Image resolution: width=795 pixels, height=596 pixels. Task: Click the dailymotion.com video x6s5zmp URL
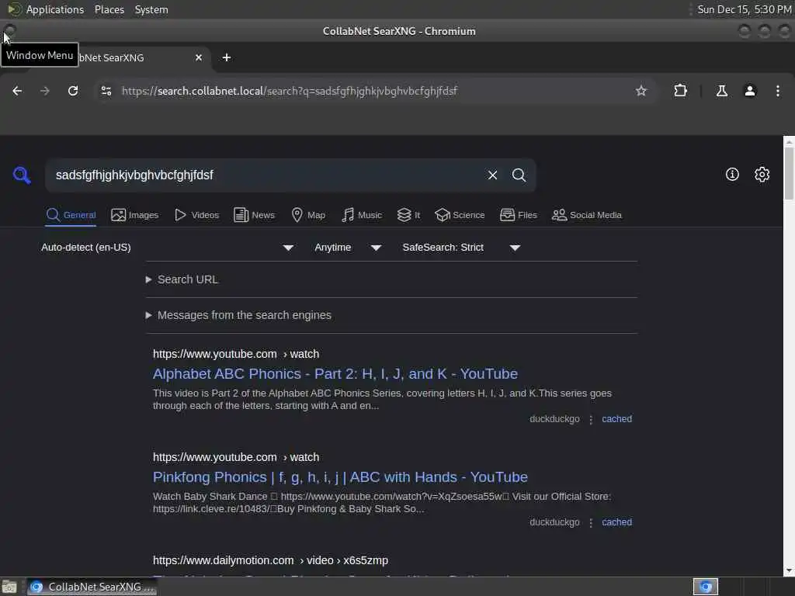pyautogui.click(x=270, y=560)
